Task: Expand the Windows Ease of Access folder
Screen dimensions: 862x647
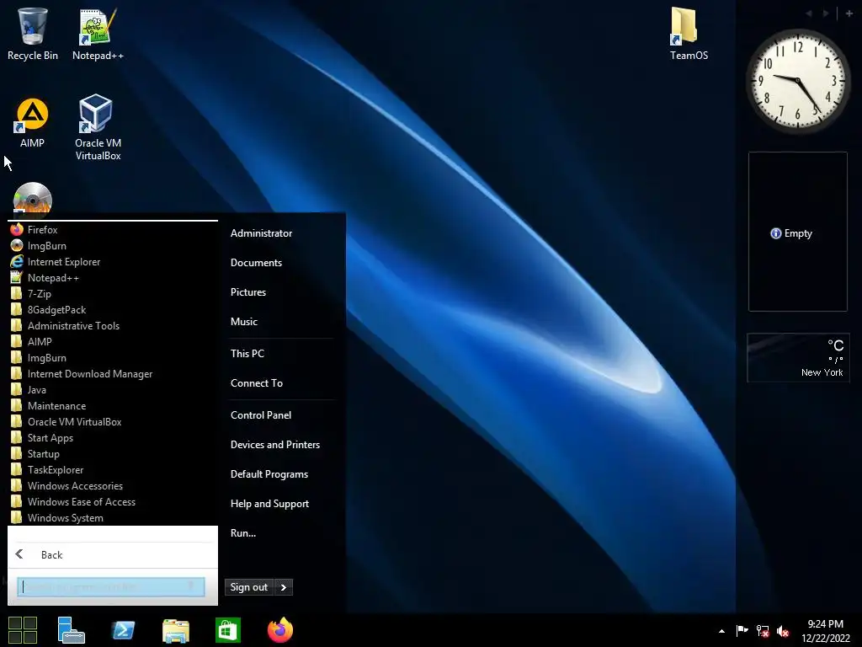Action: tap(113, 501)
